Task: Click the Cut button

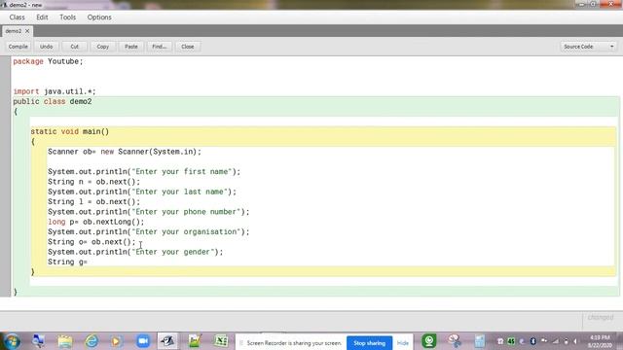Action: click(x=74, y=47)
